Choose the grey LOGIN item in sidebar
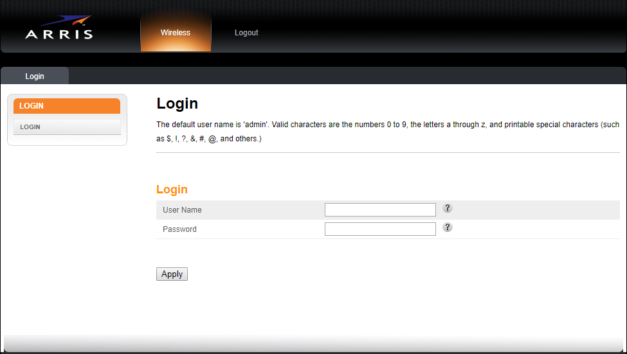The image size is (627, 354). pyautogui.click(x=67, y=127)
